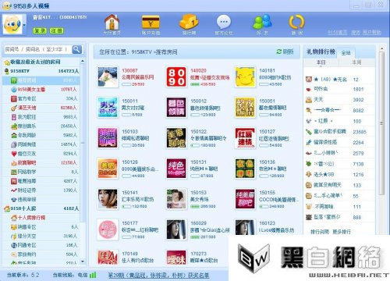Open the ranking podium icon
This screenshot has width=390, height=281.
tap(189, 22)
